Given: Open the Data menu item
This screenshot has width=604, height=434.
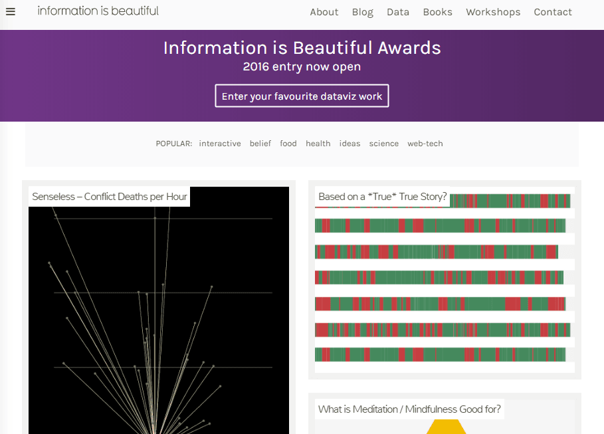Looking at the screenshot, I should coord(398,11).
